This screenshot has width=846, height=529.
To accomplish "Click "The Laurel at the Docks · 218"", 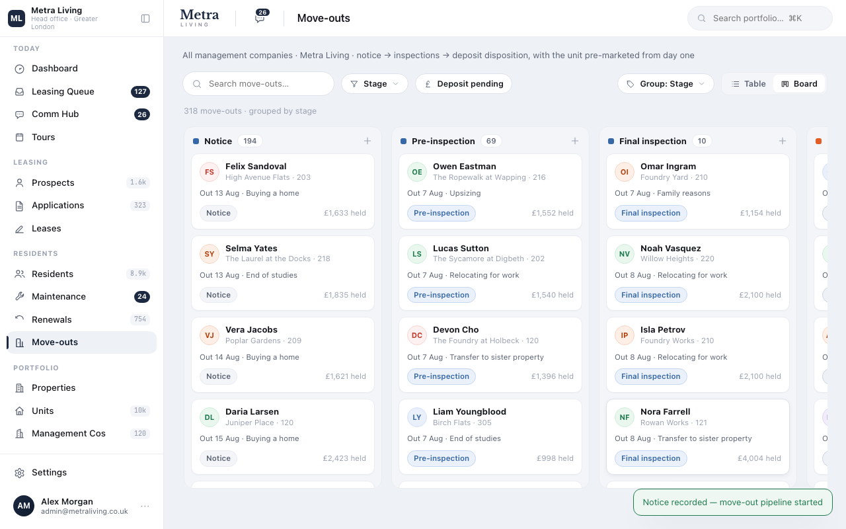I will tap(278, 259).
